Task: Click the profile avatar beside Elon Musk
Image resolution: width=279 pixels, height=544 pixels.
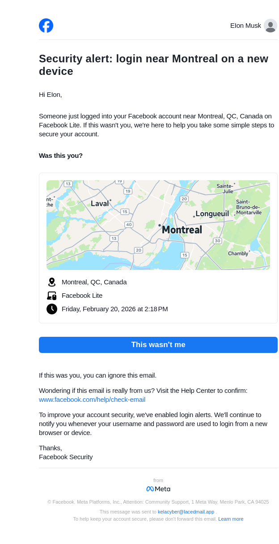Action: 270,26
